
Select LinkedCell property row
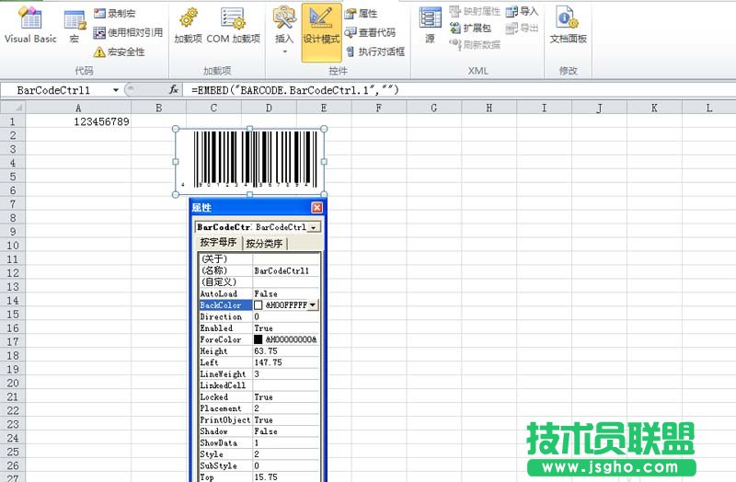point(259,385)
